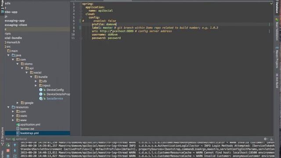Screen dimensions: 281x158
Task: Open the Maven Projects tool window
Action: click(277, 57)
